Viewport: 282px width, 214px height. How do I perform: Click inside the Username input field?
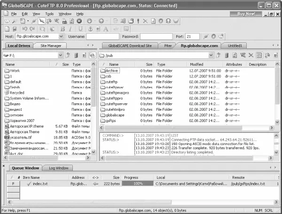coord(102,37)
